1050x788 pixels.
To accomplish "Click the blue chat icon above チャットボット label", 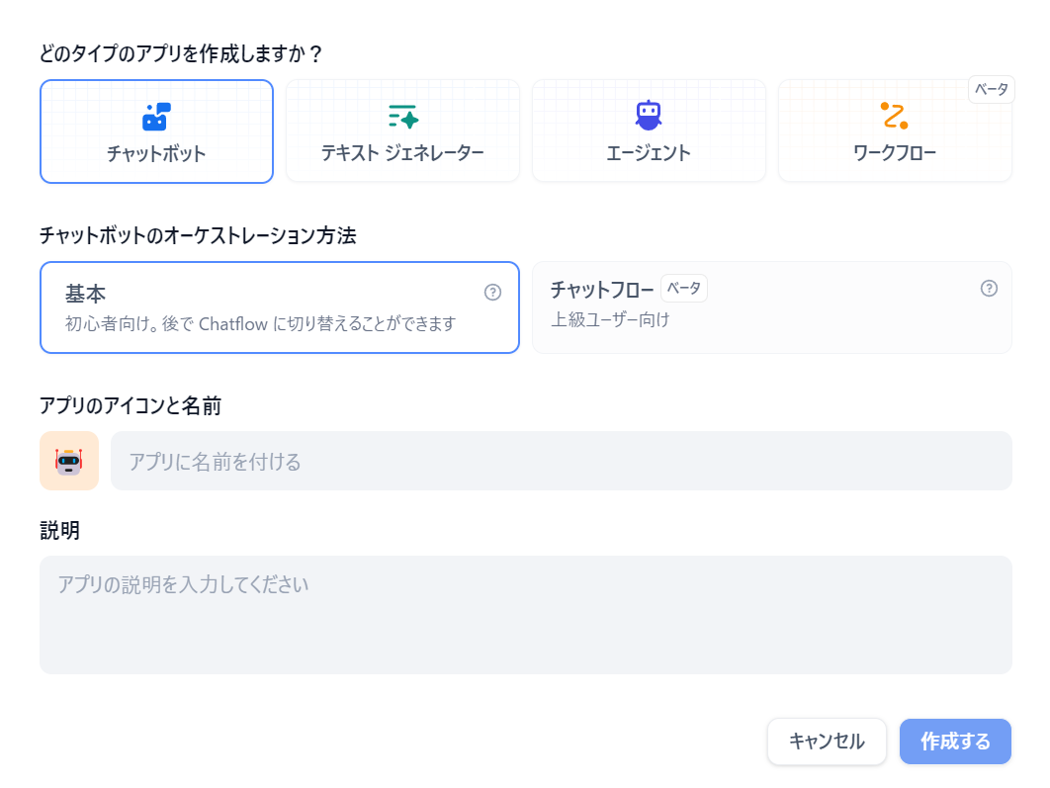I will [x=156, y=114].
